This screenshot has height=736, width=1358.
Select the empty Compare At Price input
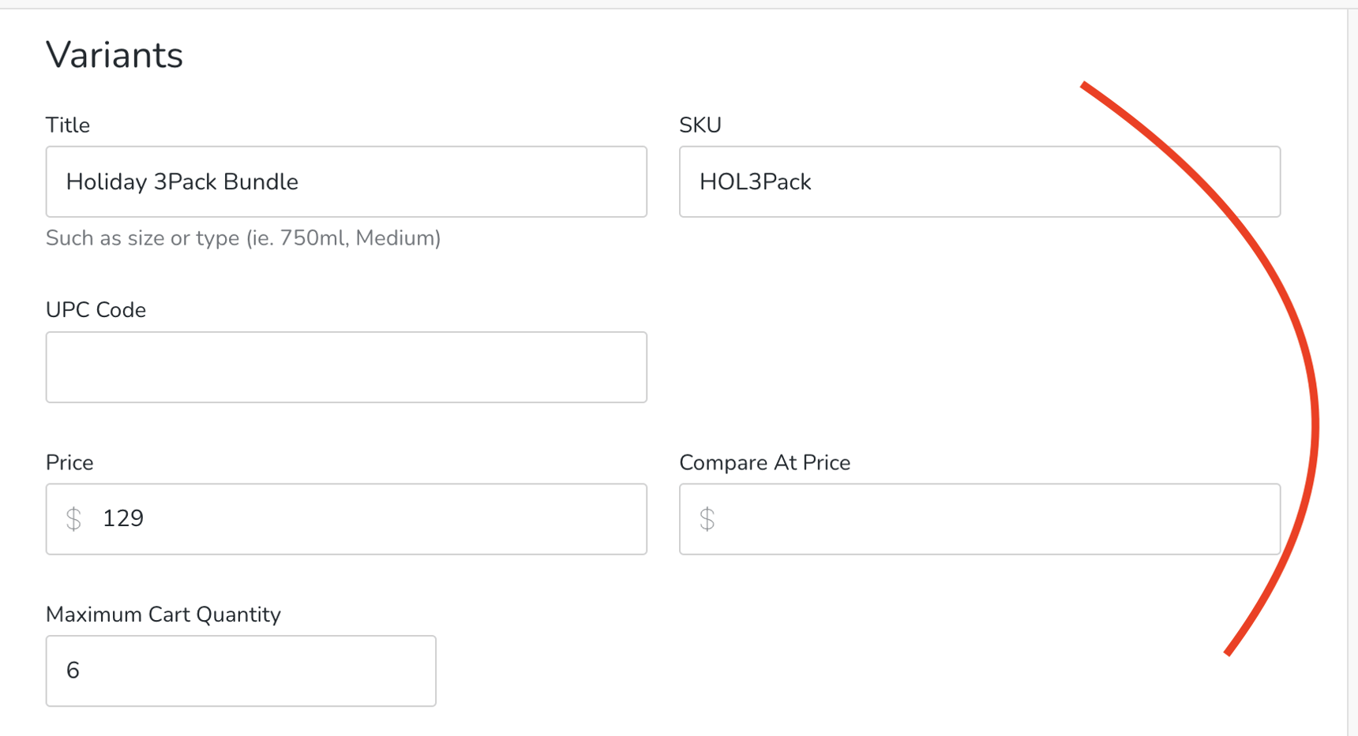click(979, 518)
